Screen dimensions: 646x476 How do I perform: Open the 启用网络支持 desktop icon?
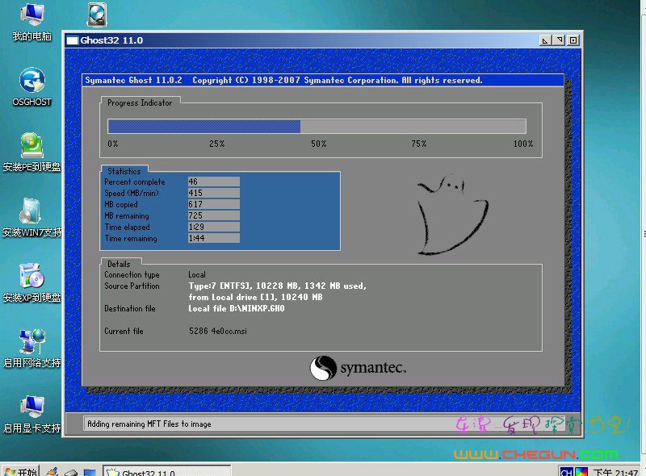31,349
